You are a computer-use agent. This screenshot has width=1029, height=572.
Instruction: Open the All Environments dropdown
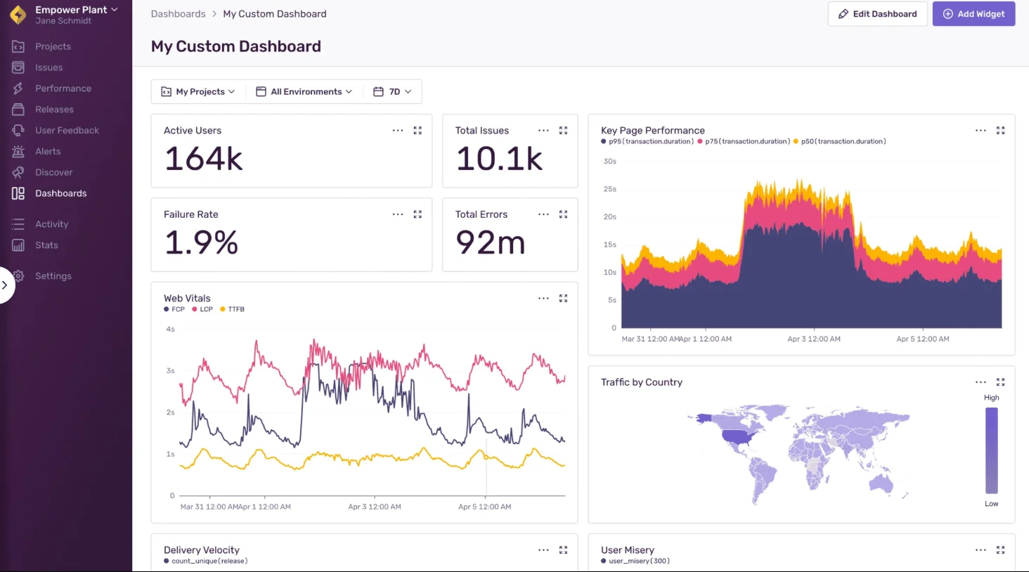pos(304,91)
